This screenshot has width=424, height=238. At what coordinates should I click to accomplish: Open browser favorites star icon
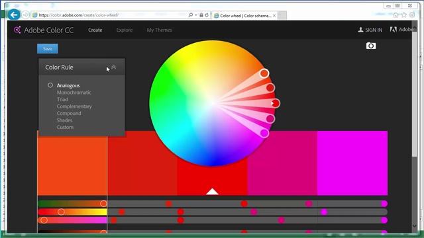click(404, 15)
